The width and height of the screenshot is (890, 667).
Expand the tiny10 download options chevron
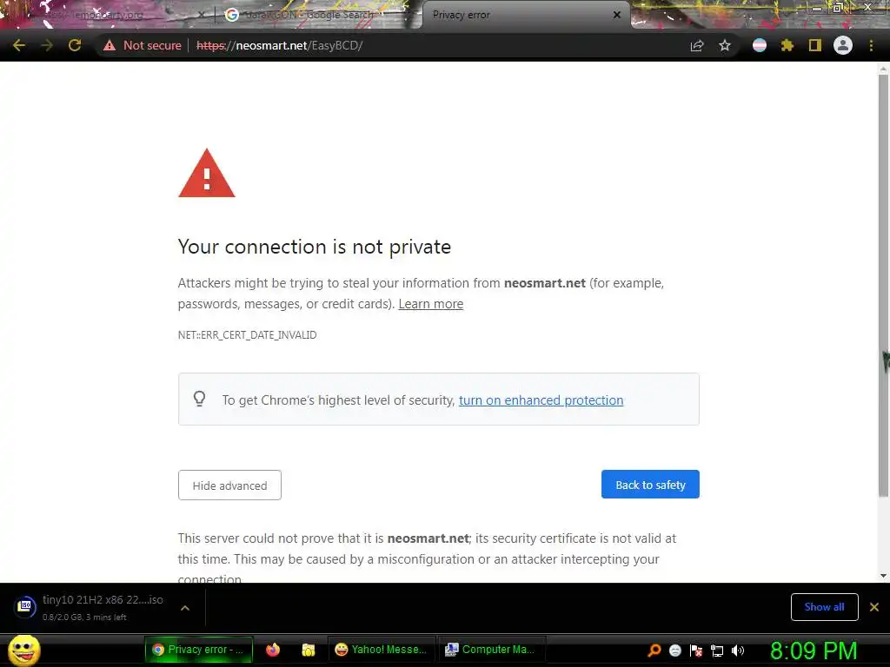(185, 608)
